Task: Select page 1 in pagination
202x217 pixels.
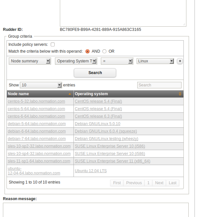Action: point(148,183)
